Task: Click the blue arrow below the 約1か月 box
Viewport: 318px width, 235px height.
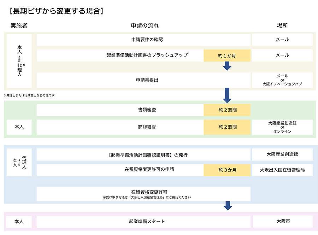Action: (x=227, y=66)
